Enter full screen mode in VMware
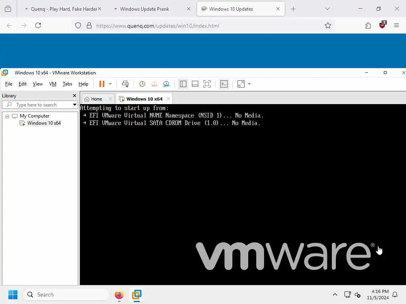406x304 pixels. tap(207, 84)
